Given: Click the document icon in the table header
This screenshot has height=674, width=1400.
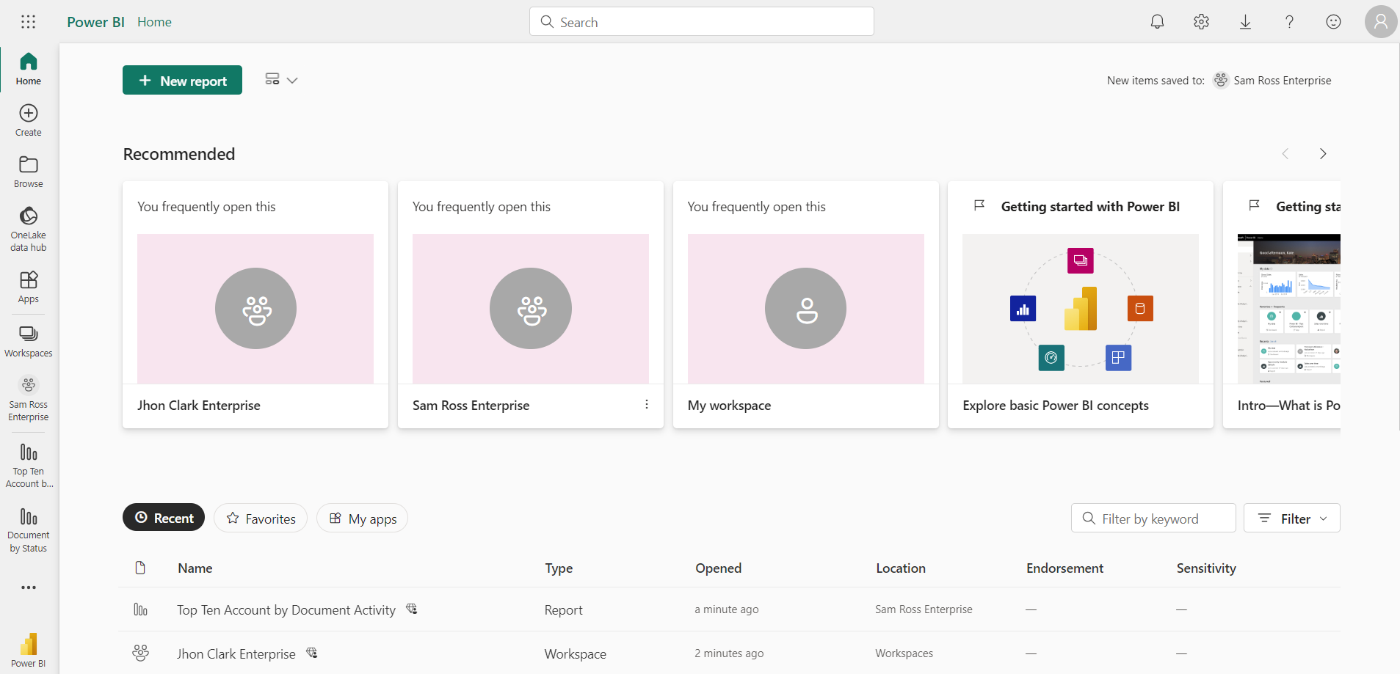Looking at the screenshot, I should pos(140,568).
